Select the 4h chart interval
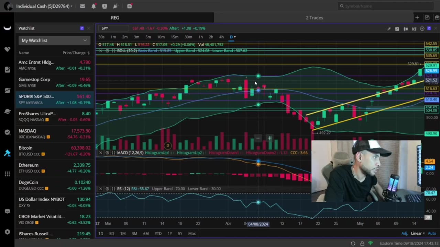 (221, 37)
